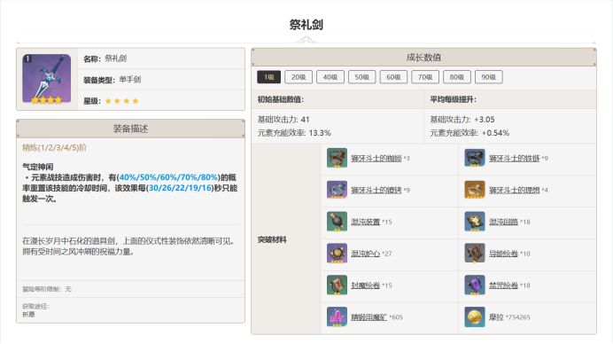Select the 1级 level tab
This screenshot has height=344, width=613.
click(268, 77)
